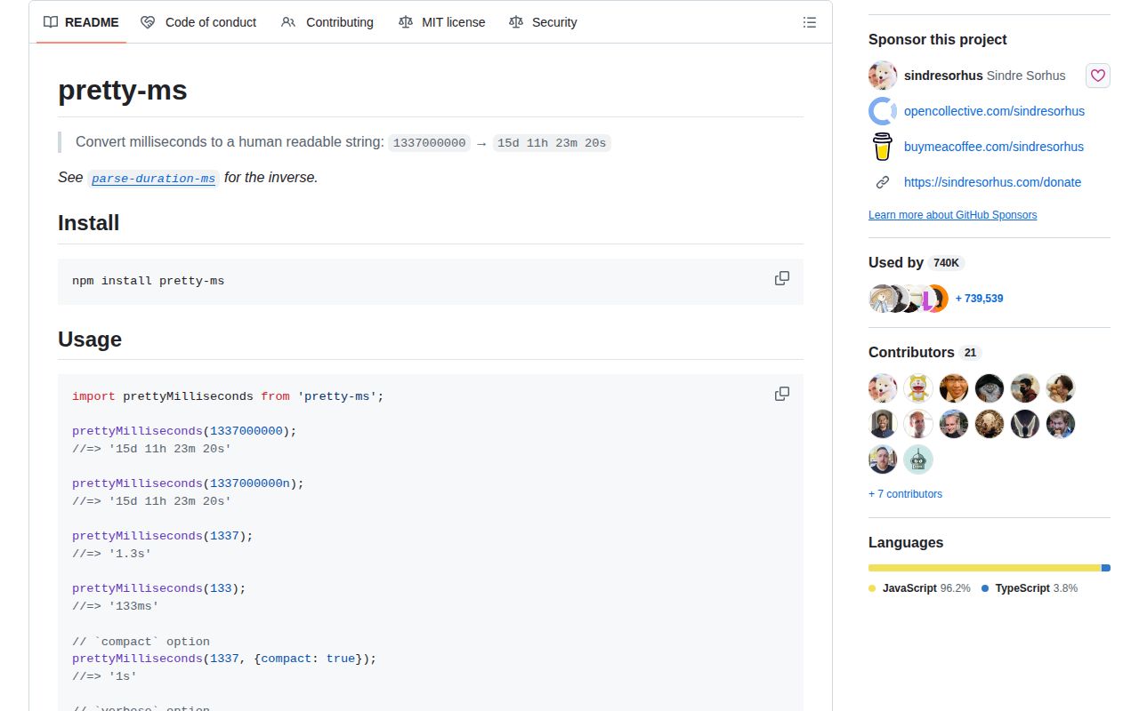Click the prettyMilliseconds(1337000000n) code line
The width and height of the screenshot is (1139, 711).
188,483
